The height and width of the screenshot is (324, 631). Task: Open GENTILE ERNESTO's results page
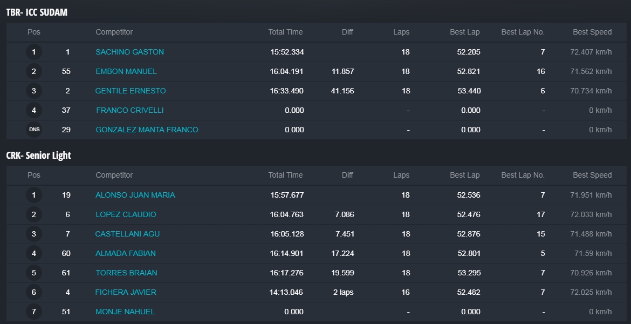tap(131, 91)
